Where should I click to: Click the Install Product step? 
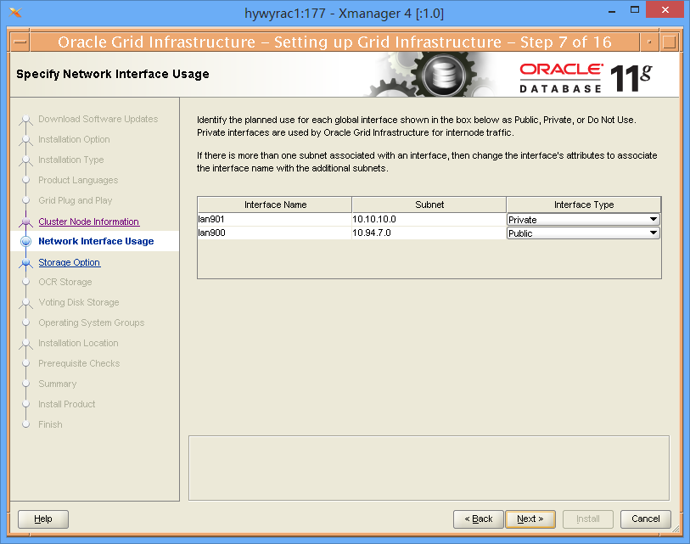pyautogui.click(x=66, y=404)
